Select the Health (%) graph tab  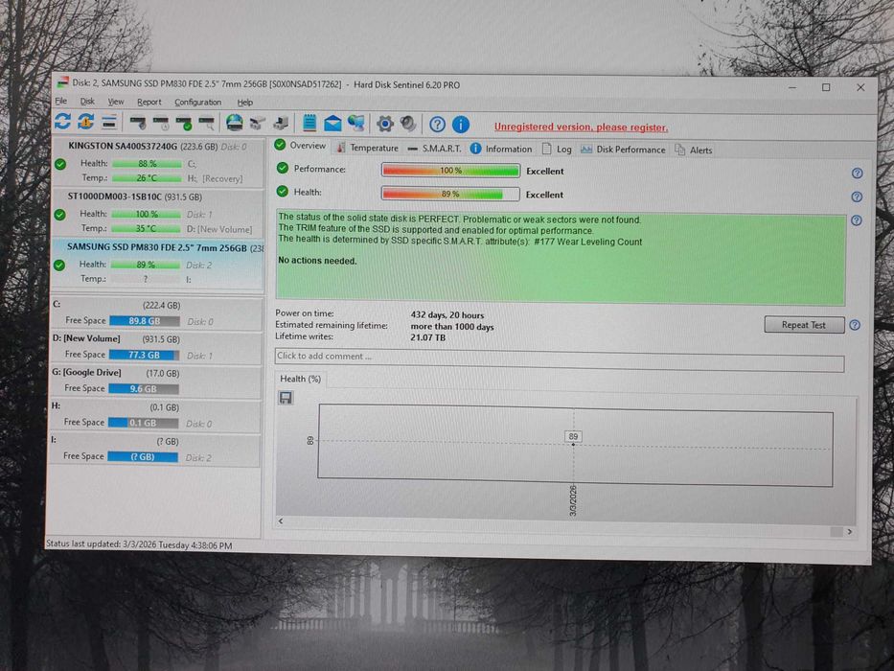pyautogui.click(x=300, y=379)
